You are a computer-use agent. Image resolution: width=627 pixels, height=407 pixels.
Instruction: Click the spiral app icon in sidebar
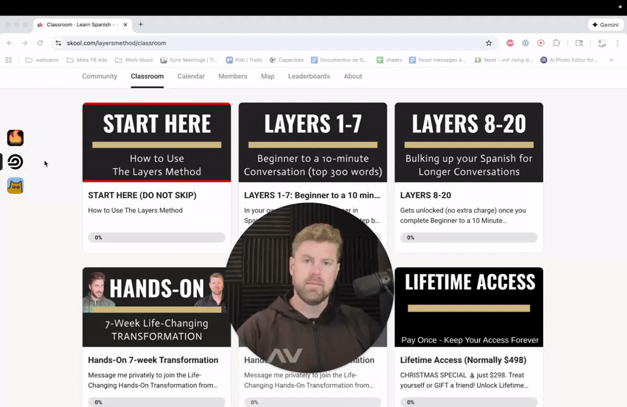tap(15, 161)
